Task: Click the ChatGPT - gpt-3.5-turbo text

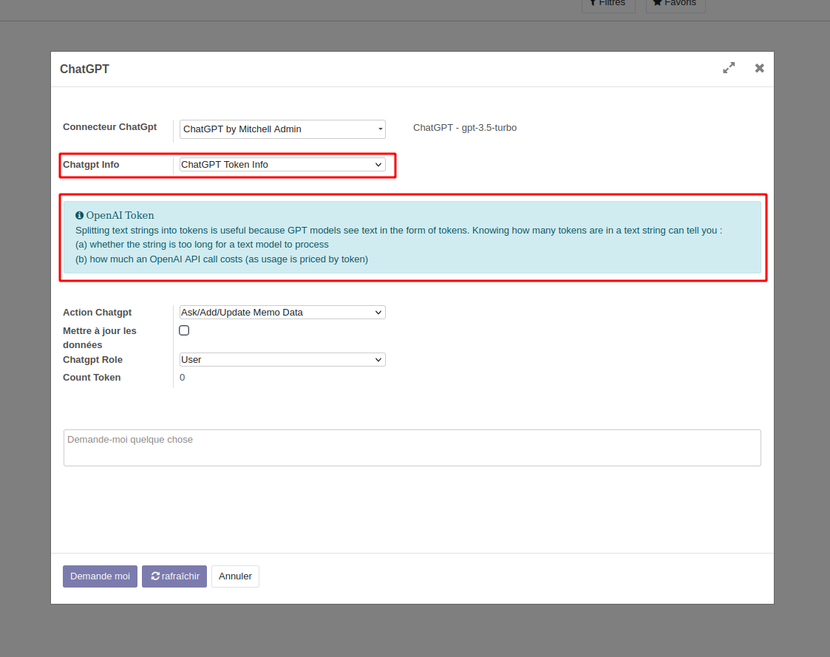Action: click(x=465, y=128)
